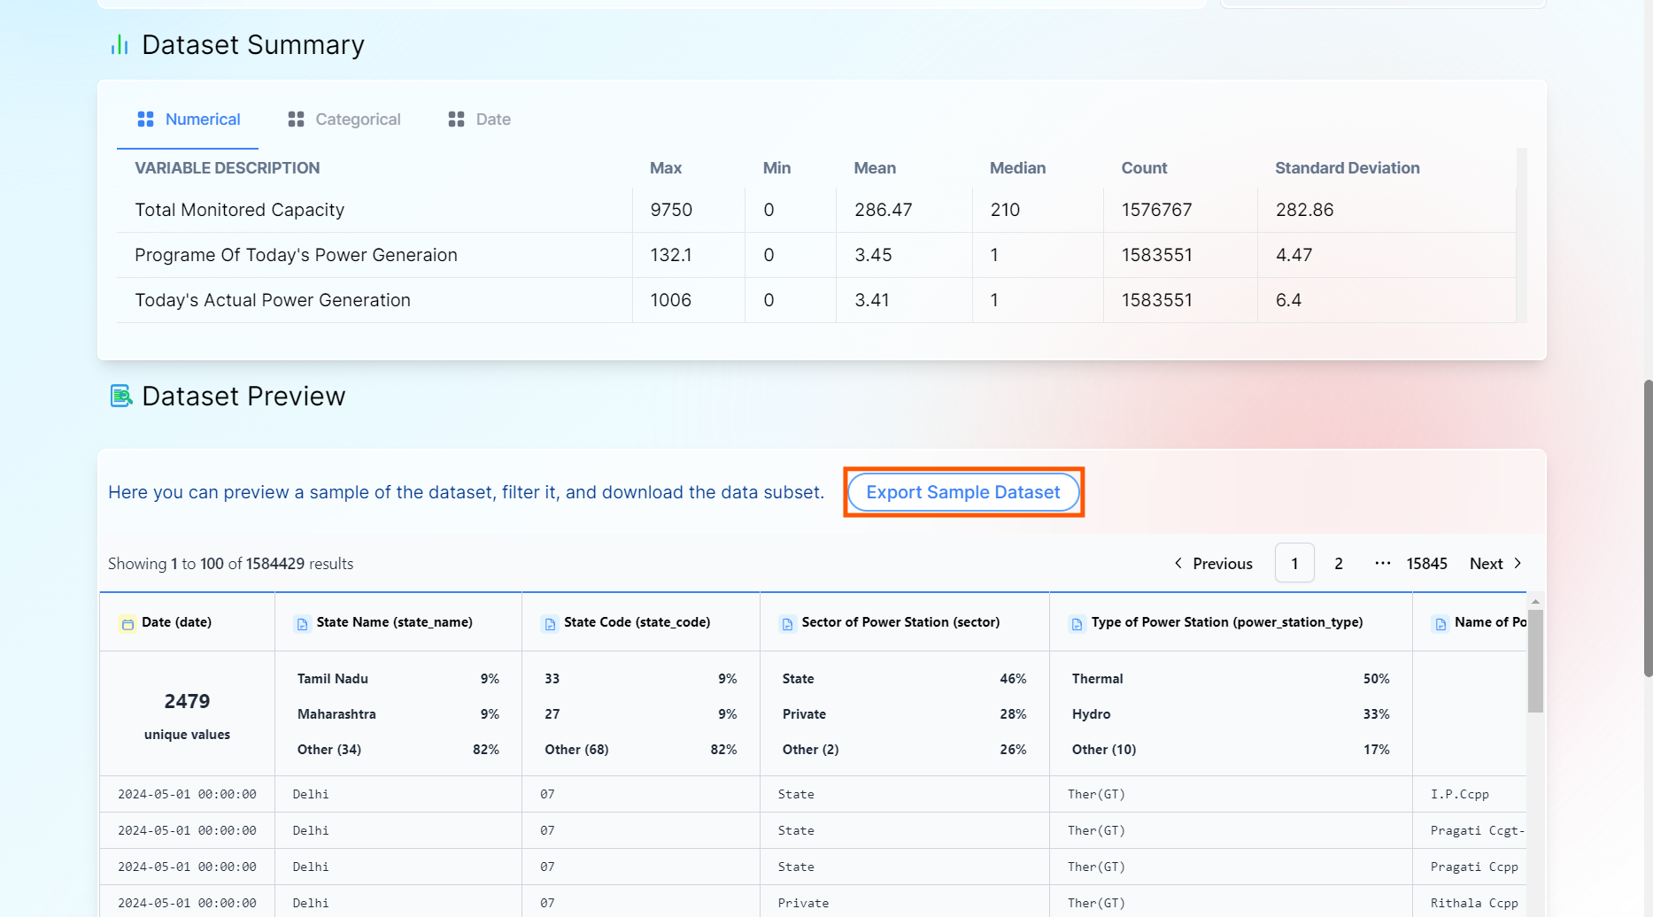Jump to page 2 of results
The width and height of the screenshot is (1653, 917).
pyautogui.click(x=1338, y=564)
